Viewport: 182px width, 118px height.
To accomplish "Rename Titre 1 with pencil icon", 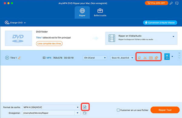I will click(19, 58).
